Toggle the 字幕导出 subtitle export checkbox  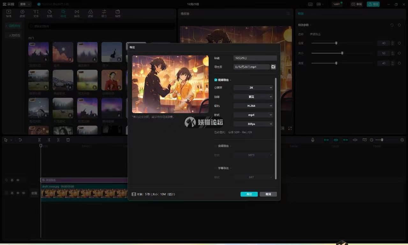[216, 168]
